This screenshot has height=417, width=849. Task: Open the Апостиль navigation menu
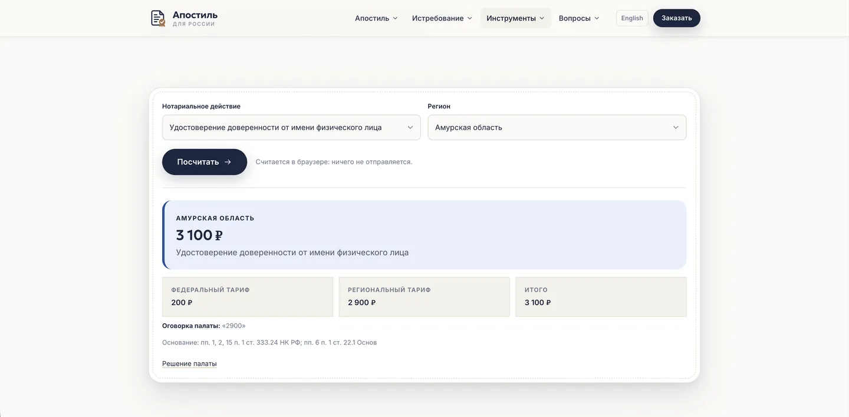pos(376,18)
